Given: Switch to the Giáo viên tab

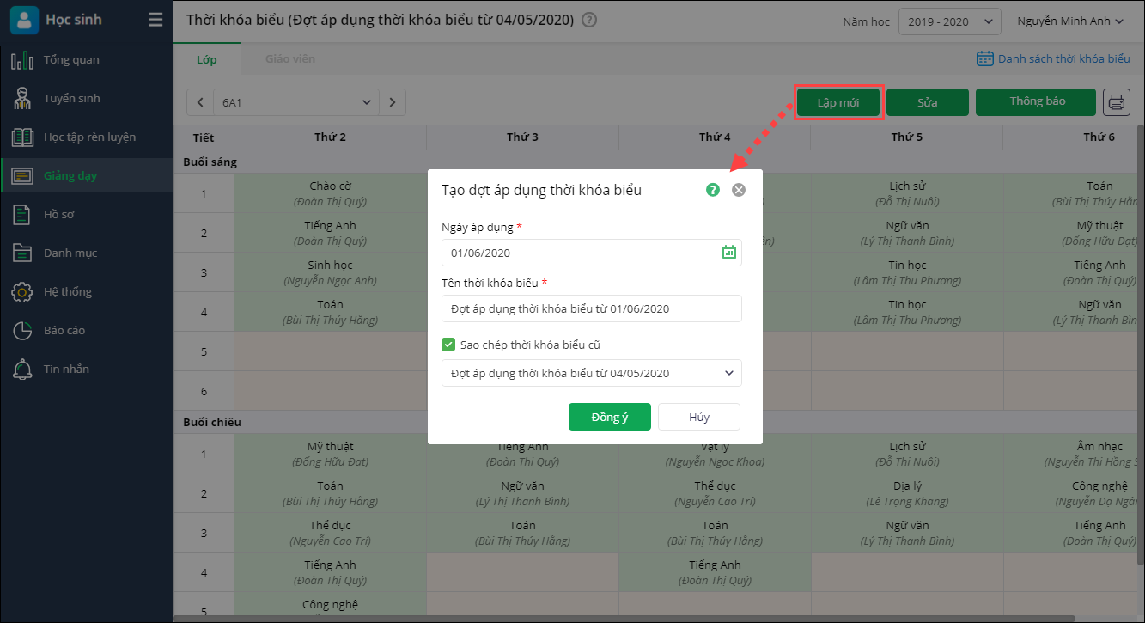Looking at the screenshot, I should pos(289,59).
